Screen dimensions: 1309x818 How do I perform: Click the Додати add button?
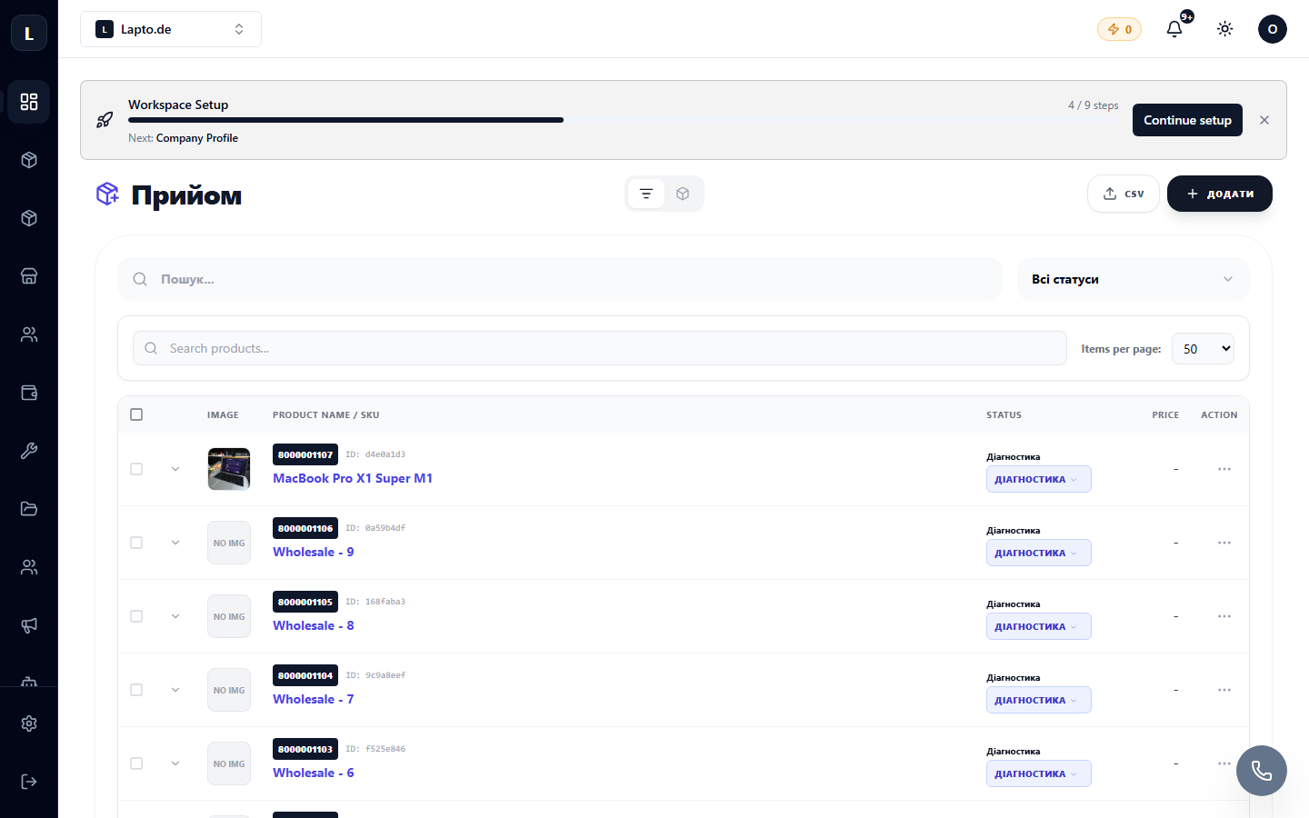(x=1220, y=194)
